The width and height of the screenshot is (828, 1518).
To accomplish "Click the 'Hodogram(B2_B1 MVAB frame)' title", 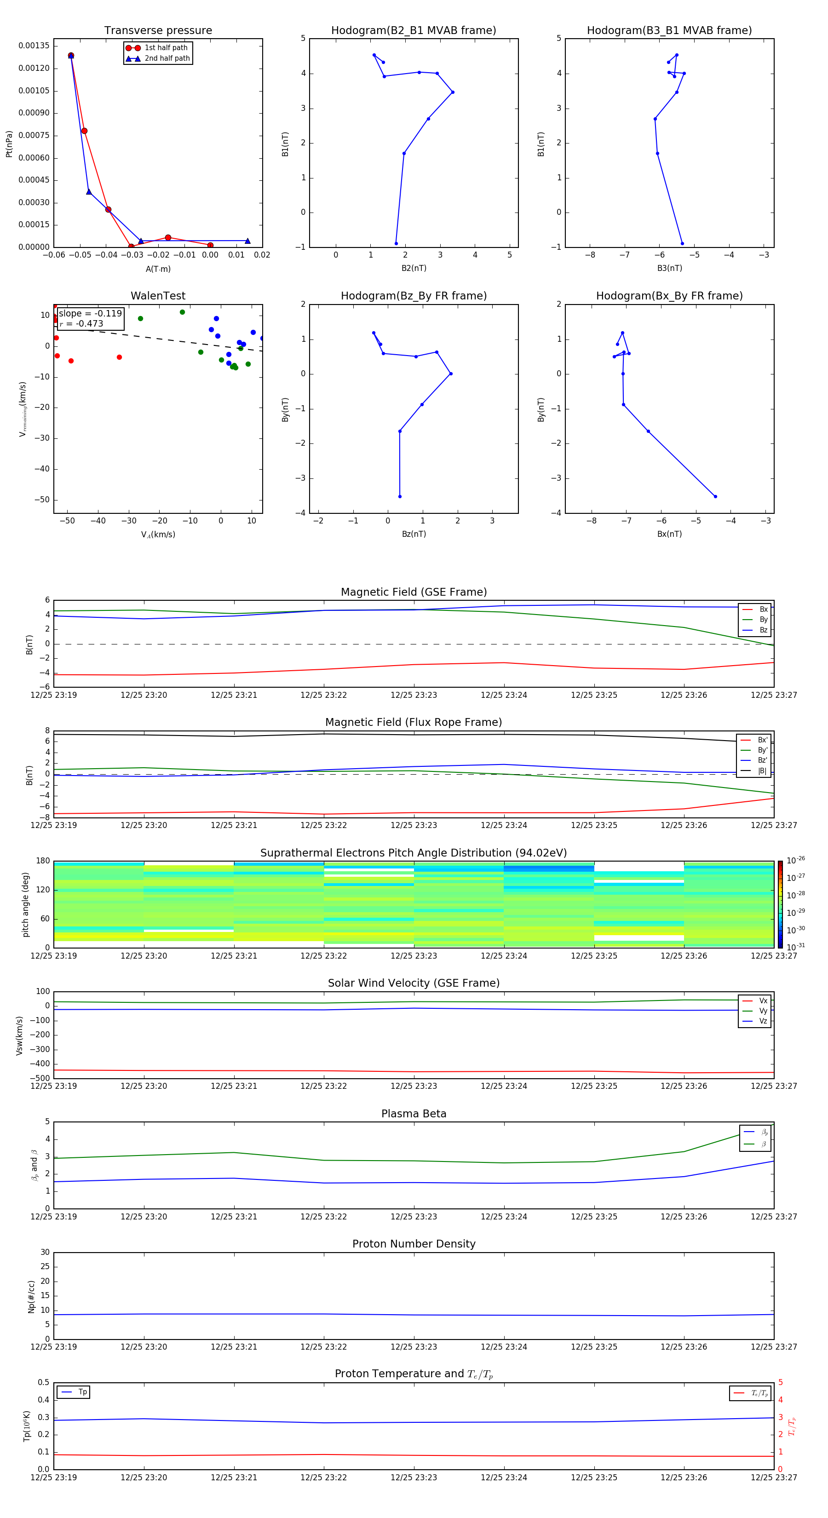I will click(x=414, y=31).
